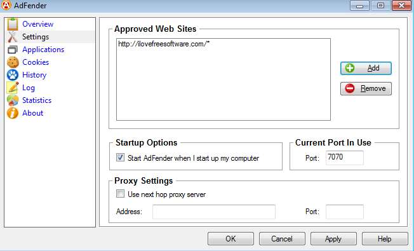Enable Use next hop proxy server
Viewport: 414px width, 251px height.
point(120,194)
